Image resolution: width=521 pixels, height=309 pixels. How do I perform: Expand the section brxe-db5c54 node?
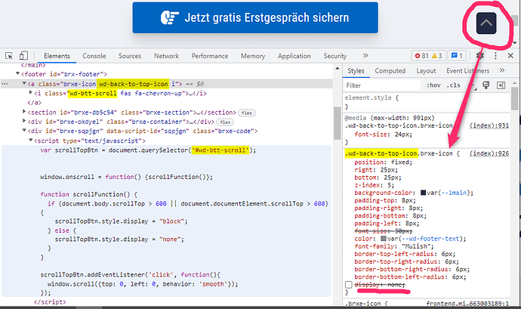[x=24, y=112]
